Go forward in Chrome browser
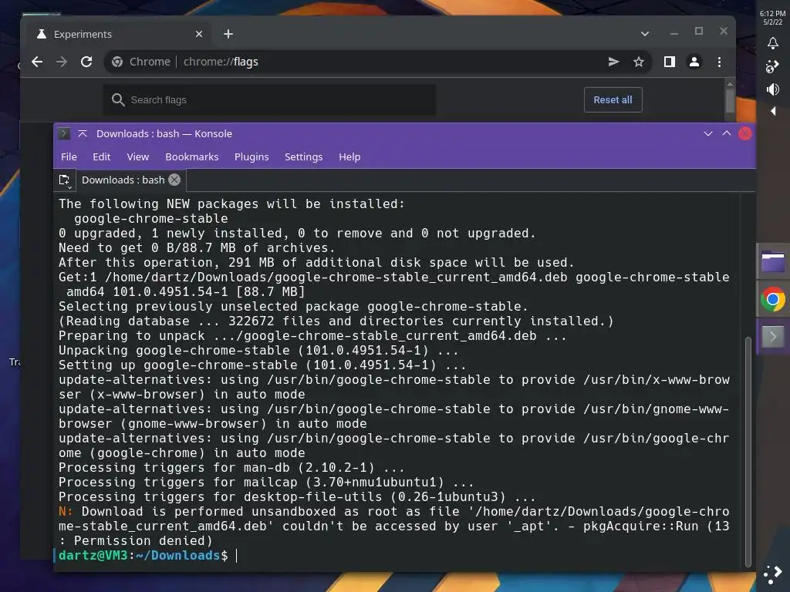This screenshot has width=790, height=592. tap(62, 62)
